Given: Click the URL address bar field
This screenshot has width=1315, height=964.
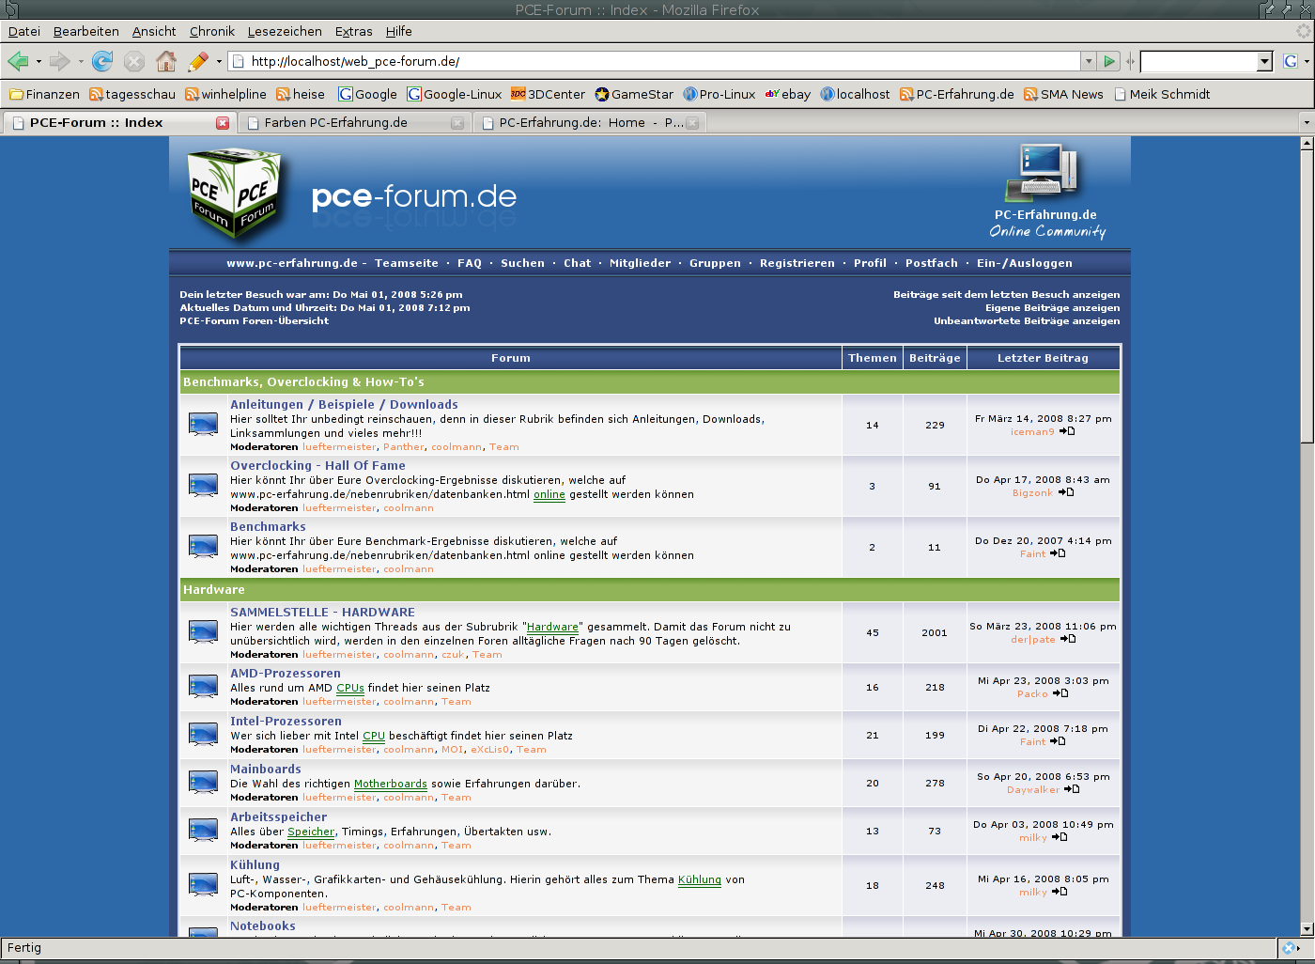Looking at the screenshot, I should (x=656, y=61).
